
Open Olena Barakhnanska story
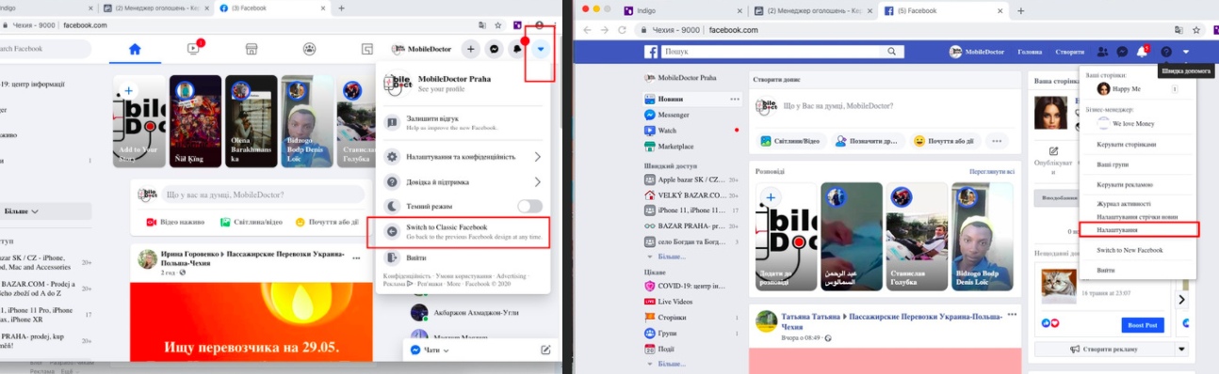coord(252,121)
